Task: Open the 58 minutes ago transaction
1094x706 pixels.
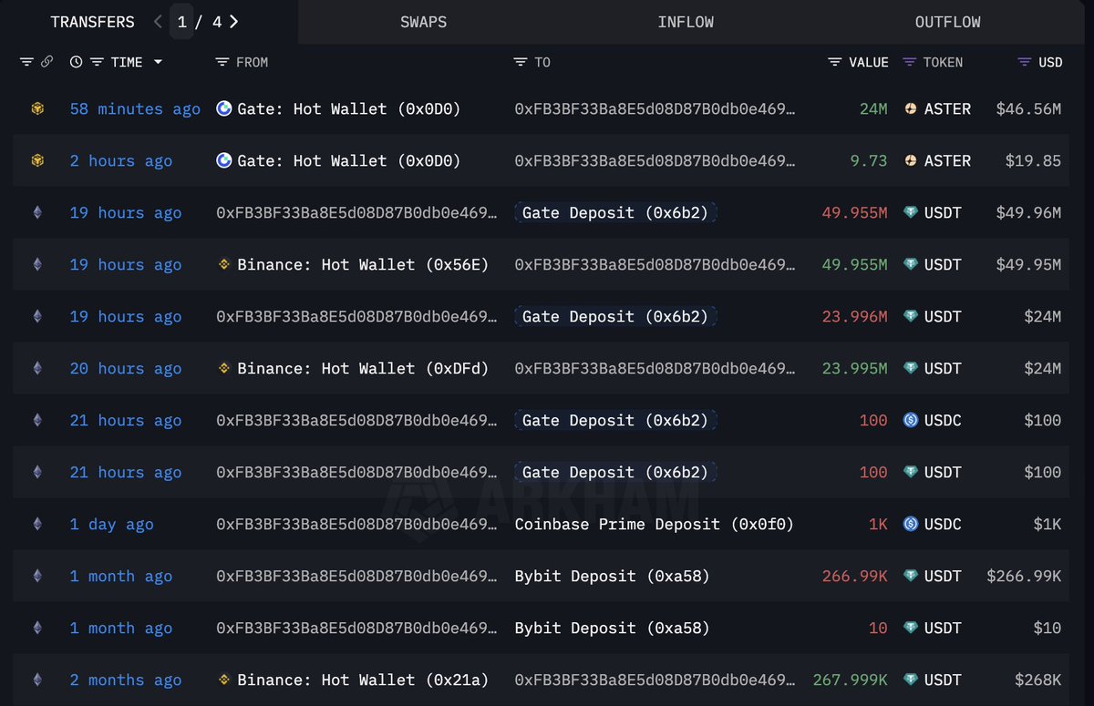Action: [x=135, y=108]
